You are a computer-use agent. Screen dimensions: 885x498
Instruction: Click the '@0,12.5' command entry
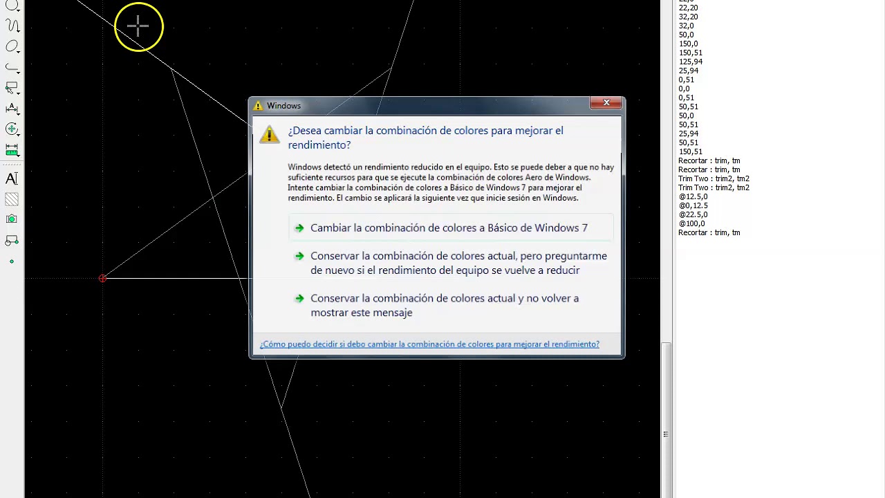coord(693,205)
